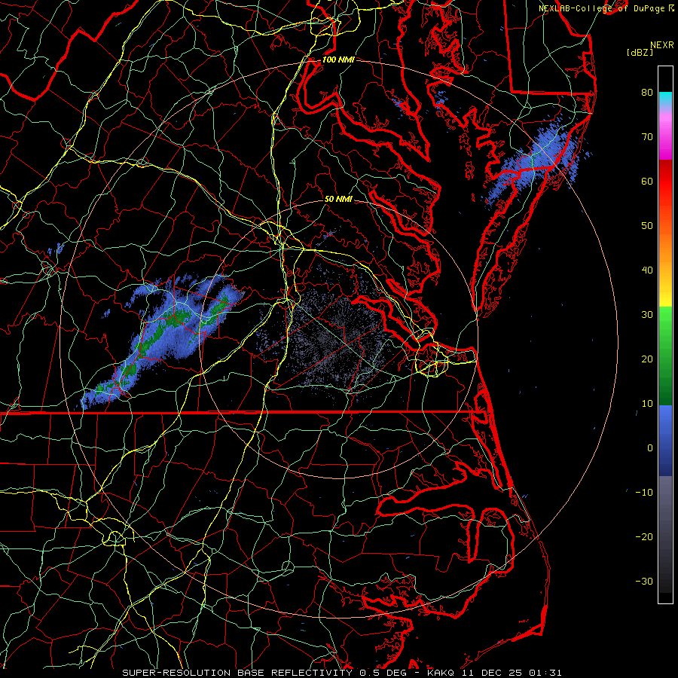
Task: Click the 100 NMI range ring label
Action: click(x=338, y=60)
